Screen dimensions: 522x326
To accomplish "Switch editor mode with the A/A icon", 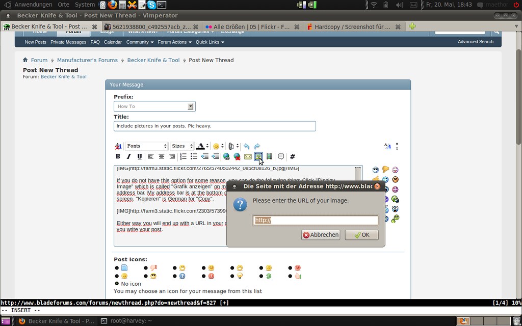I will pyautogui.click(x=387, y=146).
